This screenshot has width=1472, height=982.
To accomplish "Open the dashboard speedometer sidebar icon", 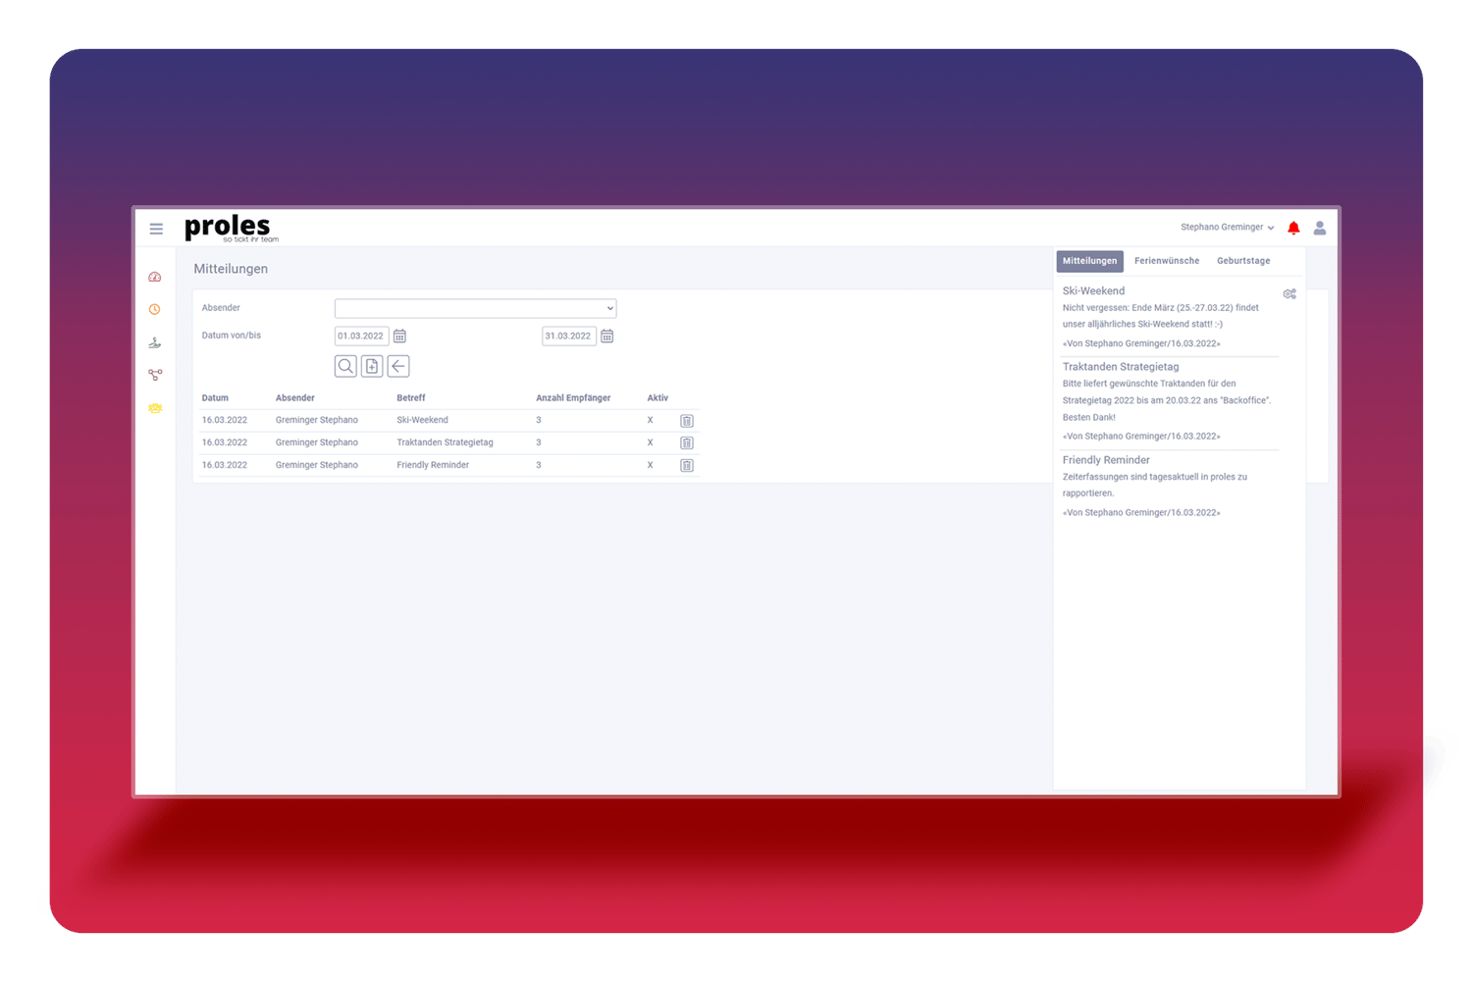I will (155, 277).
